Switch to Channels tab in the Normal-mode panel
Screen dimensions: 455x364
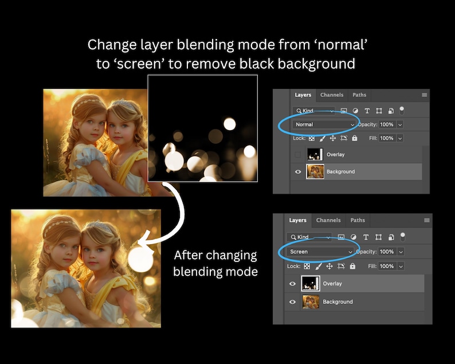(332, 95)
